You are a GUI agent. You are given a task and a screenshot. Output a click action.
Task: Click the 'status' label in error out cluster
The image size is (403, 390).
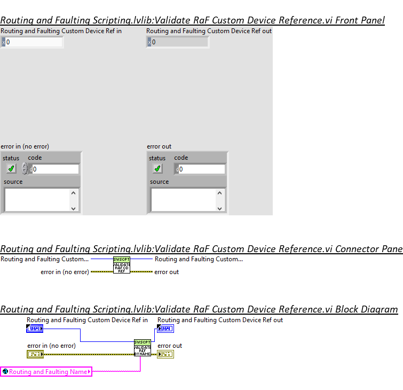pyautogui.click(x=157, y=158)
